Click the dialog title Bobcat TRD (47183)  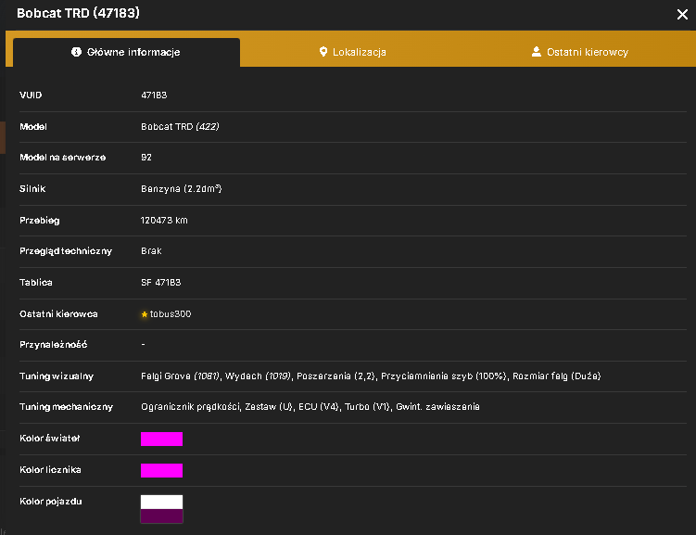(x=78, y=13)
